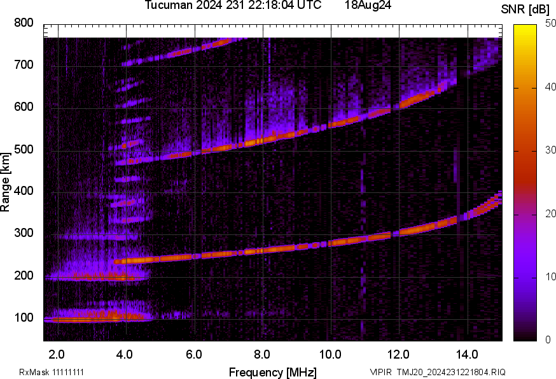Click the 'SNR [dB]' colorbar title
The height and width of the screenshot is (379, 556).
pos(525,10)
